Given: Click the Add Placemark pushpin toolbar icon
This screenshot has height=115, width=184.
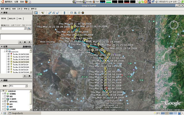Looking at the screenshot, I should (x=43, y=13).
